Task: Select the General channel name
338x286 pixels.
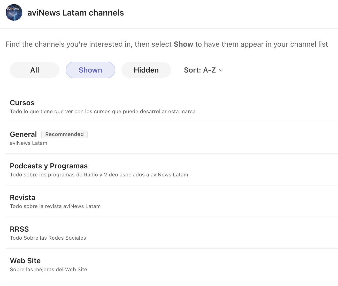Action: [24, 134]
